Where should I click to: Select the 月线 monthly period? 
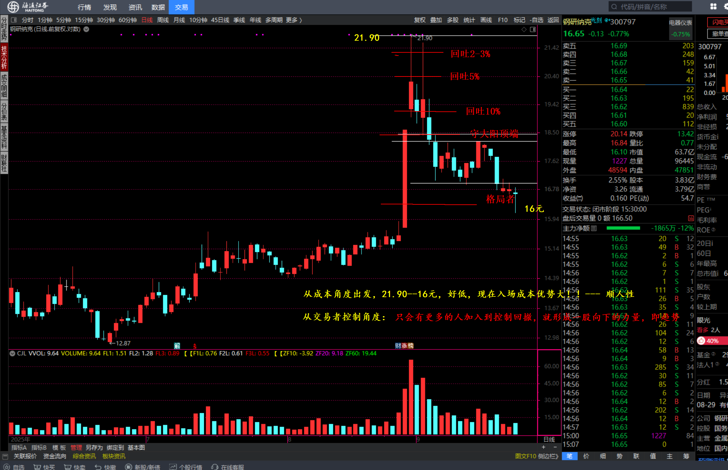point(179,20)
